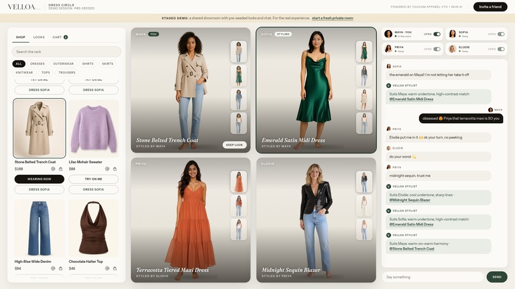Image resolution: width=515 pixels, height=289 pixels.
Task: Click the Keep Look button
Action: point(234,145)
